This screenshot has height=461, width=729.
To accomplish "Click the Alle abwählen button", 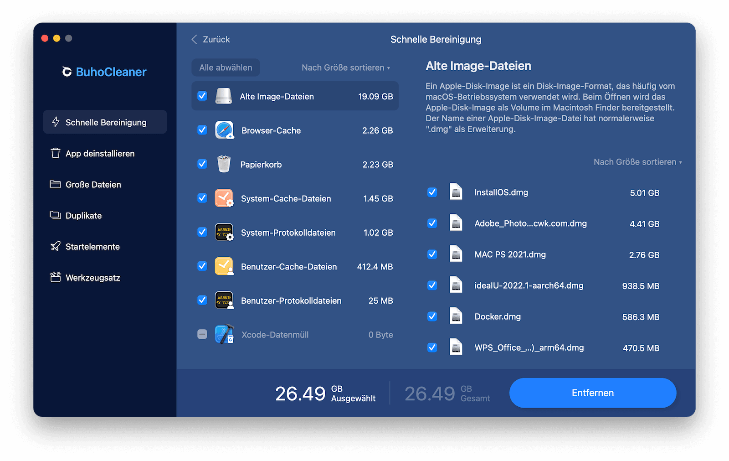I will (x=226, y=67).
